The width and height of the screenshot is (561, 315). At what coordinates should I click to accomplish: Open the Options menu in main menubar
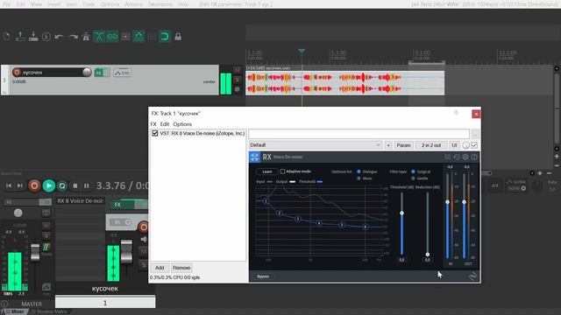tap(110, 4)
